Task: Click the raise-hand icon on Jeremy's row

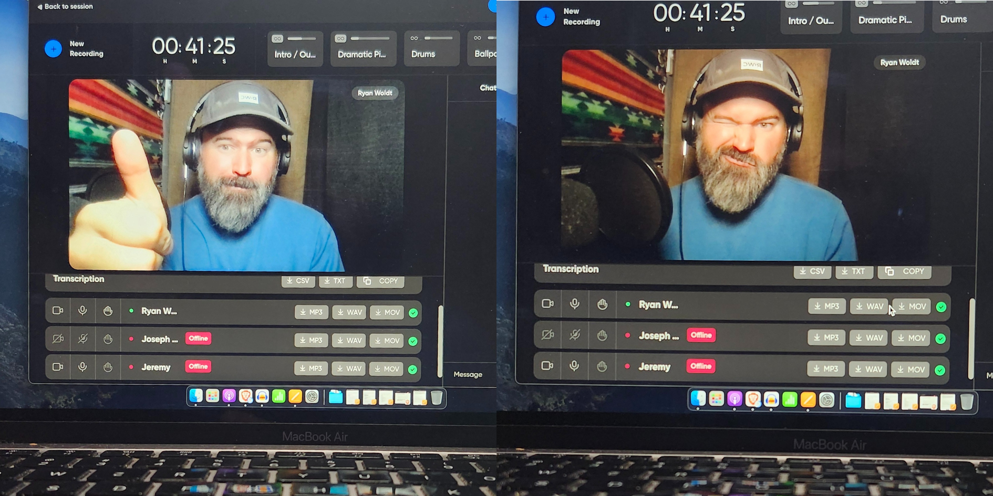Action: click(108, 367)
